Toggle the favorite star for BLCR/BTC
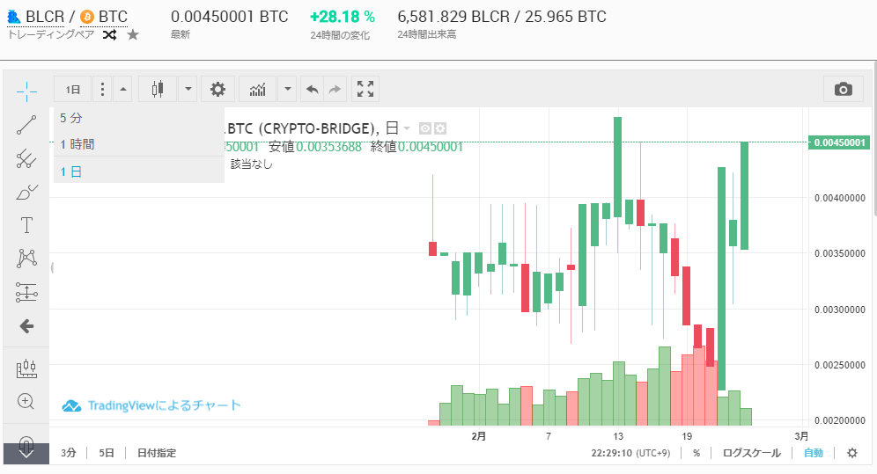The width and height of the screenshot is (877, 474). [x=133, y=34]
